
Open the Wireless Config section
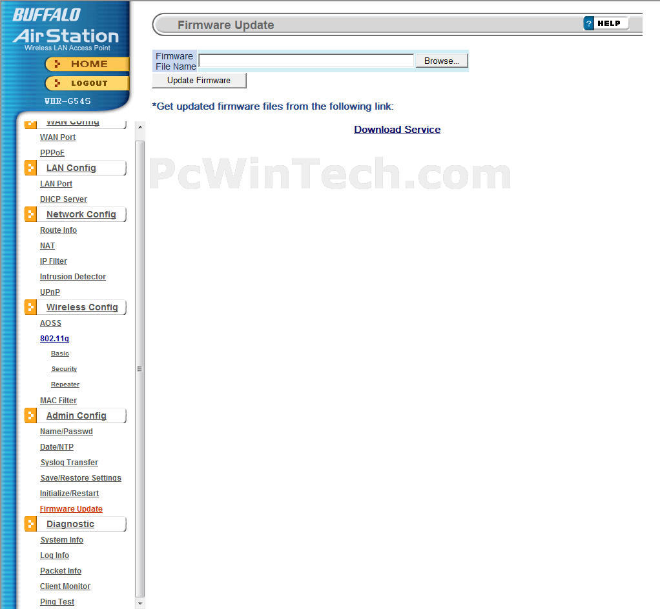point(82,307)
